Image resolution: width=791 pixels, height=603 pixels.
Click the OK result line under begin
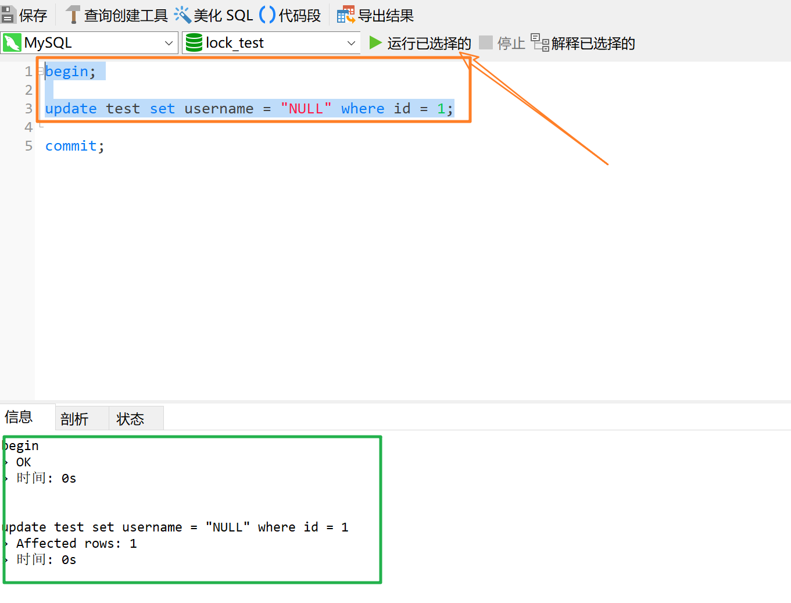(x=23, y=462)
